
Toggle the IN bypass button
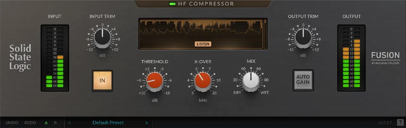(102, 80)
